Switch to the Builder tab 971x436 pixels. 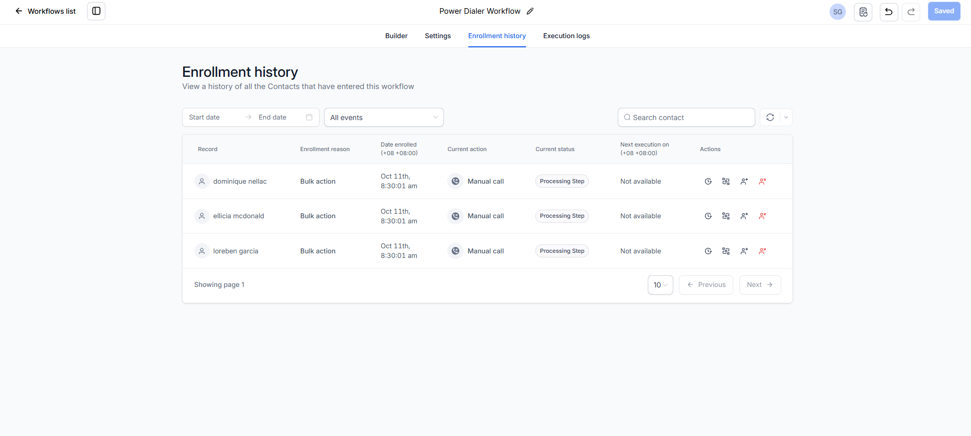(x=396, y=36)
